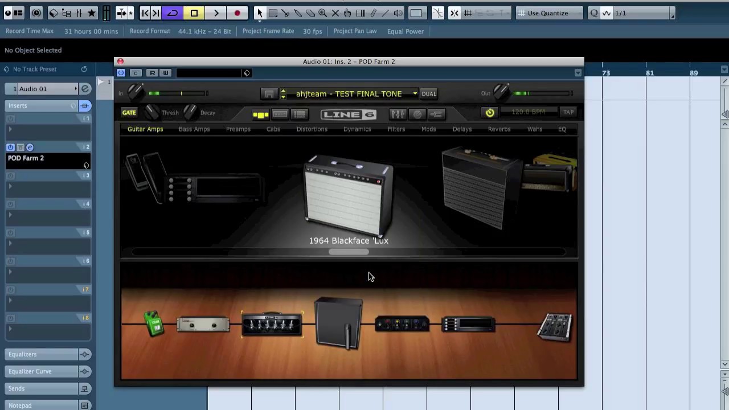Toggle tempo sync yellow power icon
The height and width of the screenshot is (410, 729).
click(490, 113)
